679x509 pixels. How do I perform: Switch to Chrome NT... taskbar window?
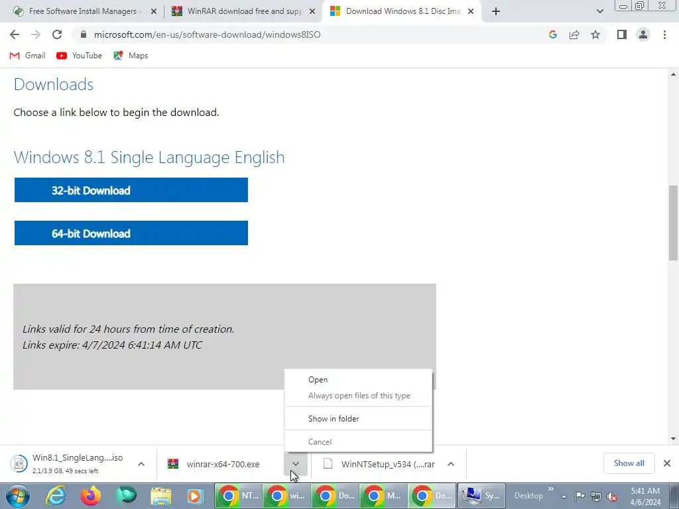(x=239, y=496)
